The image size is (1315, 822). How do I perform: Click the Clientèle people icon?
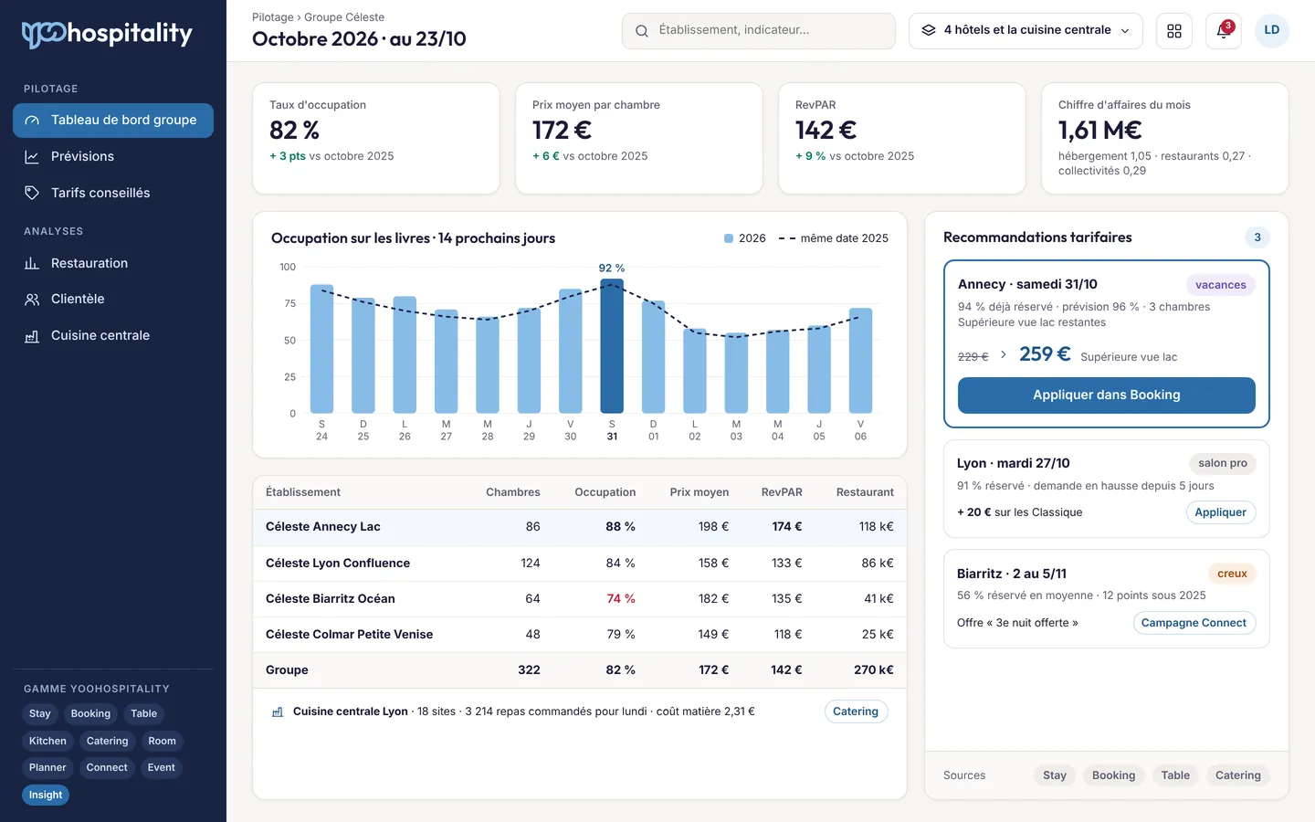click(x=32, y=299)
